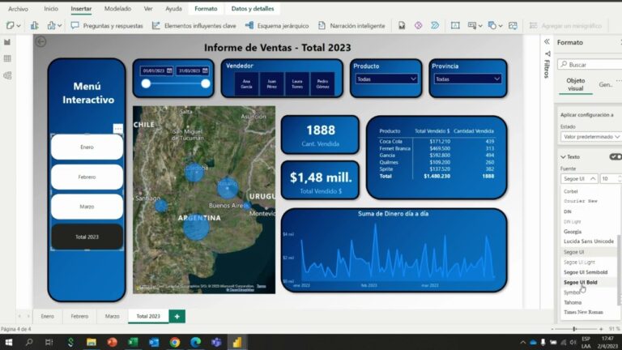The height and width of the screenshot is (350, 622).
Task: Insert a text box from ribbon
Action: click(455, 26)
